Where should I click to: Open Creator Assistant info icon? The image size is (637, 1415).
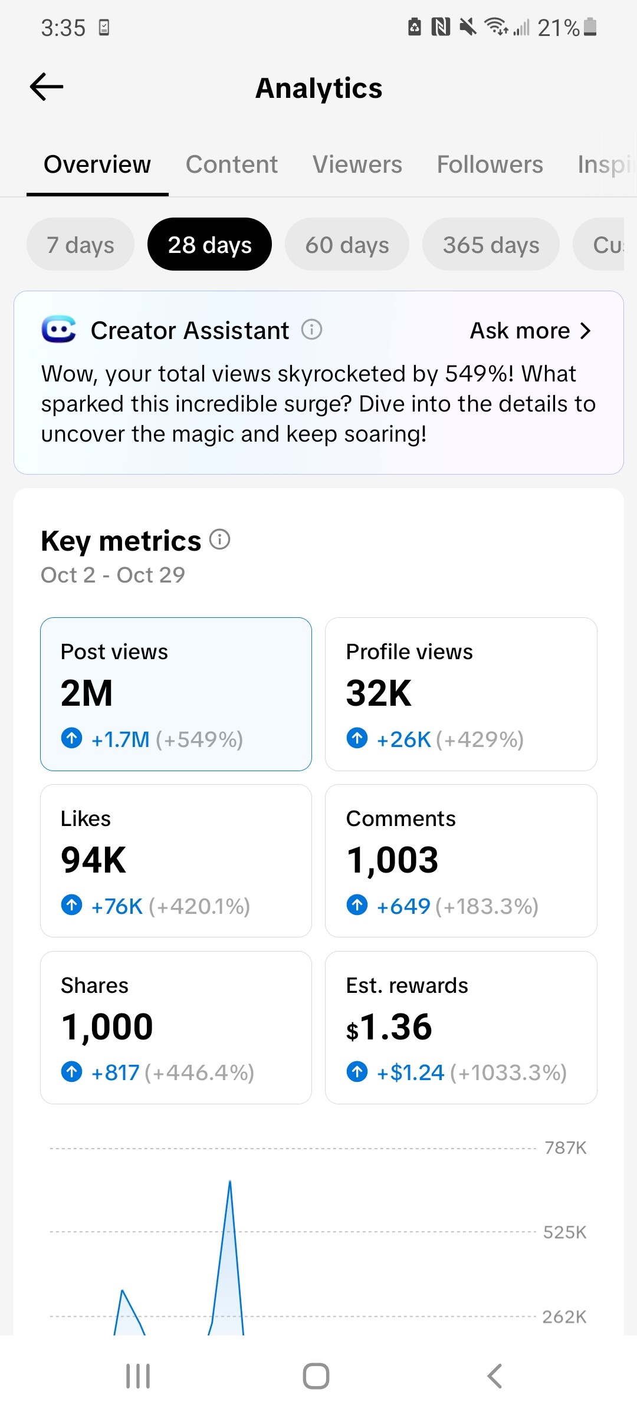[311, 330]
